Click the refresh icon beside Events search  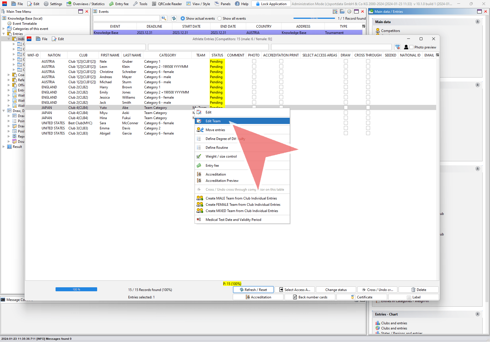click(x=174, y=18)
